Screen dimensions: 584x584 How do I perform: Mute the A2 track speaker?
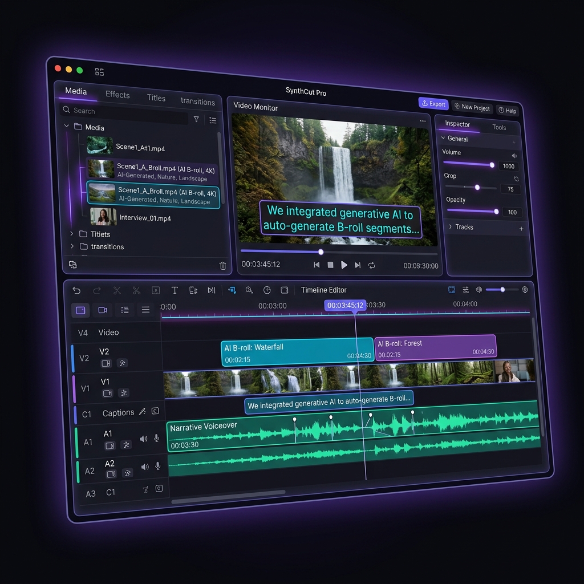click(145, 467)
